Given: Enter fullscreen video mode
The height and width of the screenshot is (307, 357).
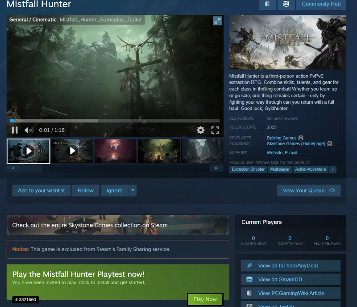Looking at the screenshot, I should (x=215, y=130).
